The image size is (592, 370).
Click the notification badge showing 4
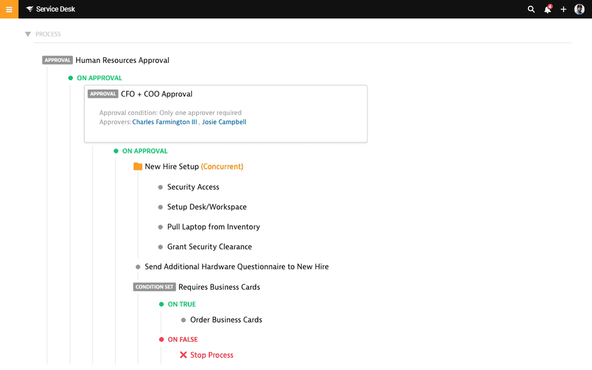[550, 5]
